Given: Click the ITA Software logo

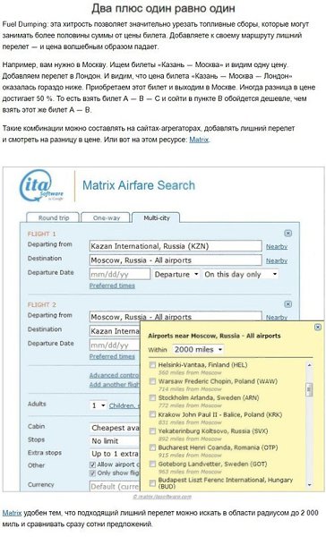Looking at the screenshot, I should (x=42, y=185).
